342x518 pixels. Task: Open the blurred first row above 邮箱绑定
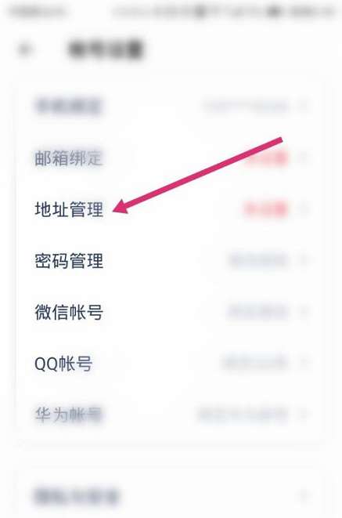[171, 107]
